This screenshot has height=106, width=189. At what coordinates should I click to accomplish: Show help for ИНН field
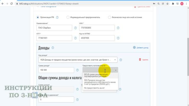pos(118,28)
